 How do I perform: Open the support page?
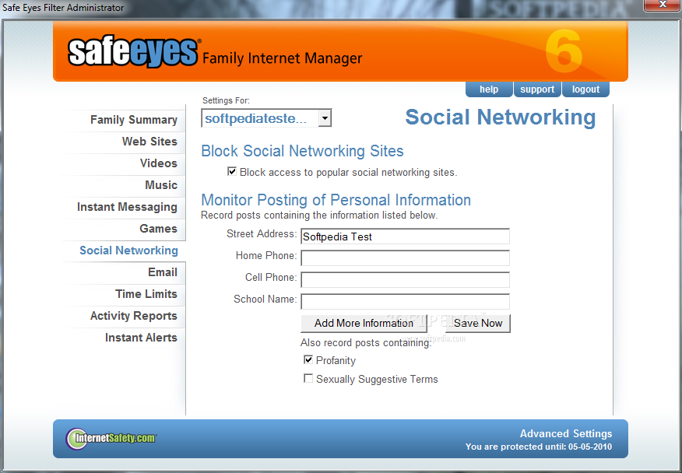point(537,89)
